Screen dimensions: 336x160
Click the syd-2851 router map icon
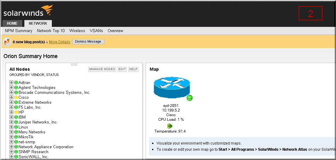172,87
